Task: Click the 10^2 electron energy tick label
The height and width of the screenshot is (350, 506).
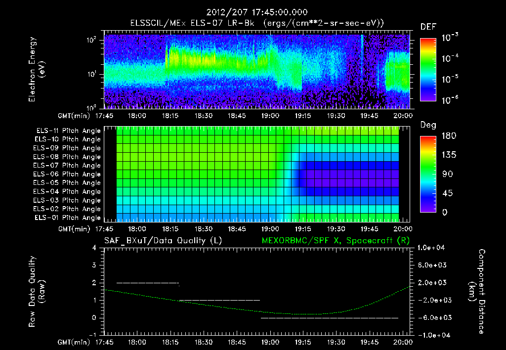Action: click(91, 40)
